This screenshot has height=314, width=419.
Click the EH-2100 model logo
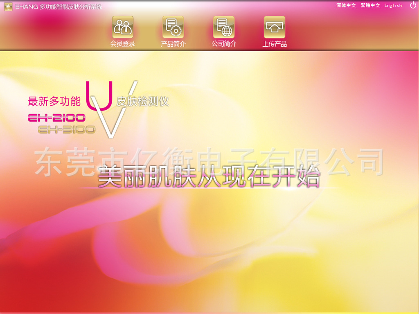pos(56,118)
